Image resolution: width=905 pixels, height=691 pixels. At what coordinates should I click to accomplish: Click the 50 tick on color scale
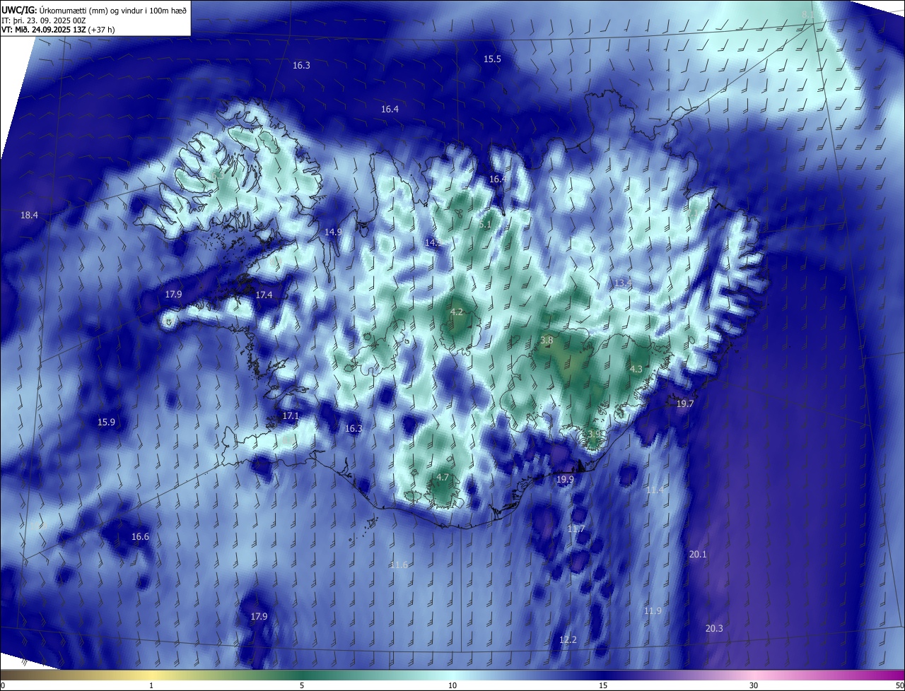(x=899, y=685)
